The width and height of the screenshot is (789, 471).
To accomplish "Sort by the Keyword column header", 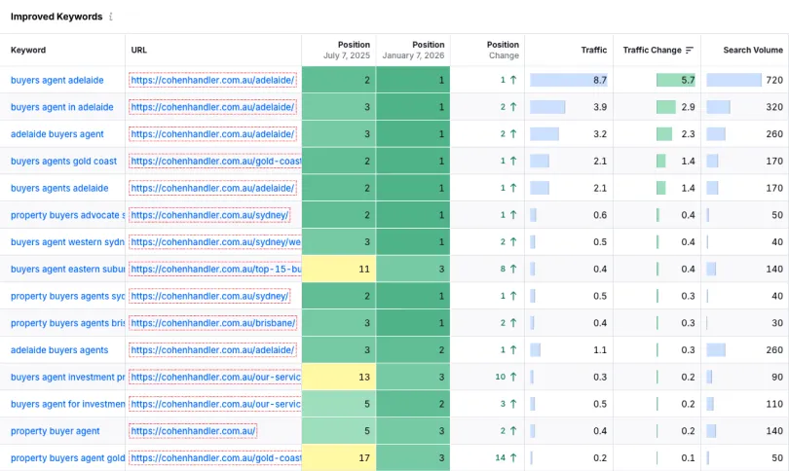I will (x=28, y=50).
